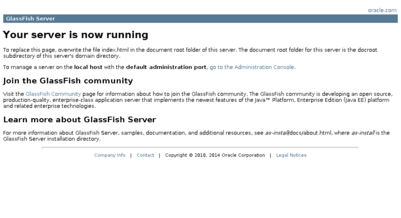
Task: Open the Legal Notices footer link
Action: point(291,155)
